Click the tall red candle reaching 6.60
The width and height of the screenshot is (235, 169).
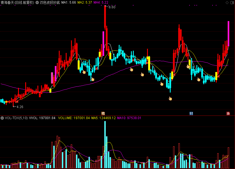click(x=105, y=17)
